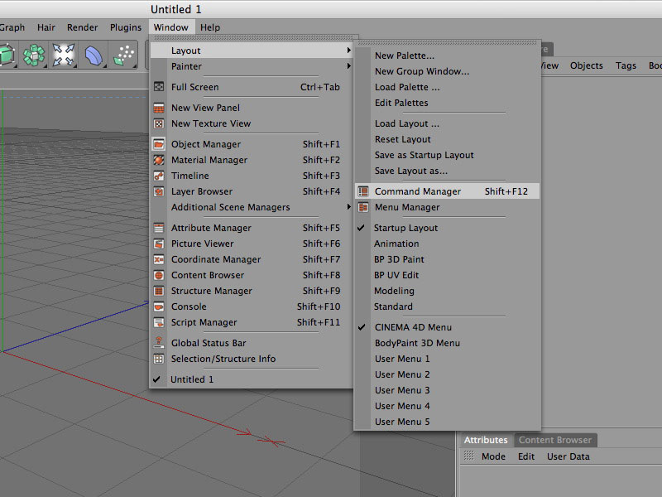Choose BodyPaint 3D Menu option

pos(417,343)
